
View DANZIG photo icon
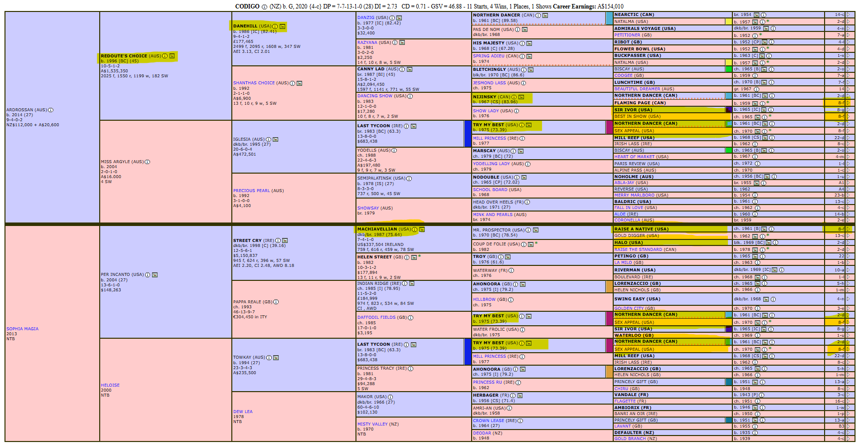coord(399,17)
